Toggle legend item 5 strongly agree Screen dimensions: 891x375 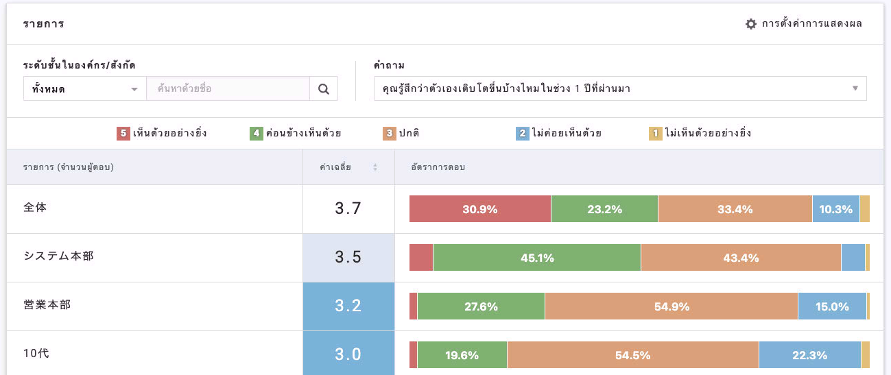(x=162, y=134)
